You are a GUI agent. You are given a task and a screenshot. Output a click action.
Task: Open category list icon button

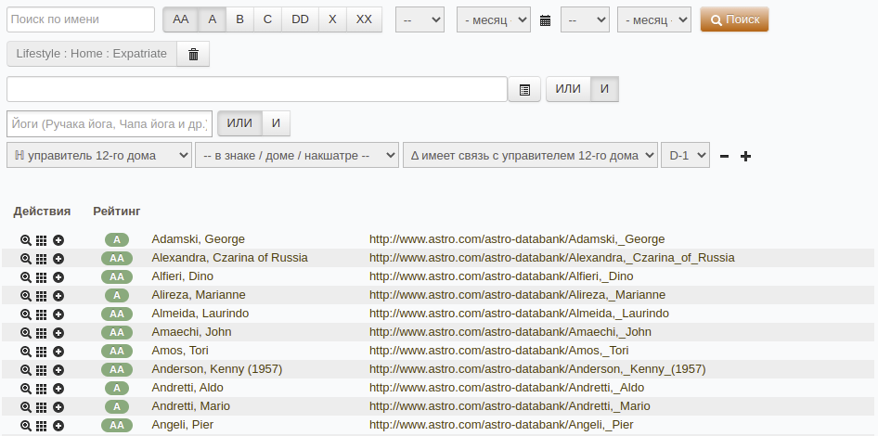[524, 89]
